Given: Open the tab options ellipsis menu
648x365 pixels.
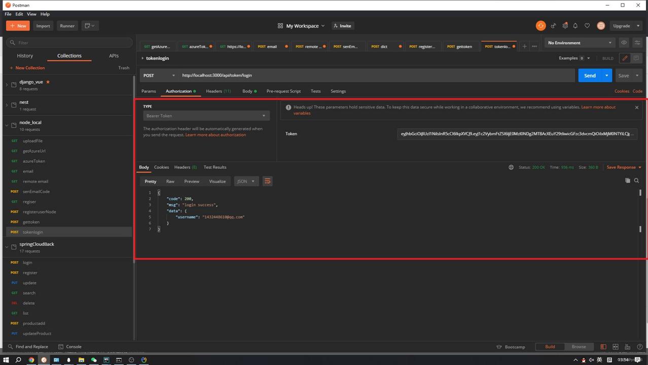Looking at the screenshot, I should coord(534,46).
